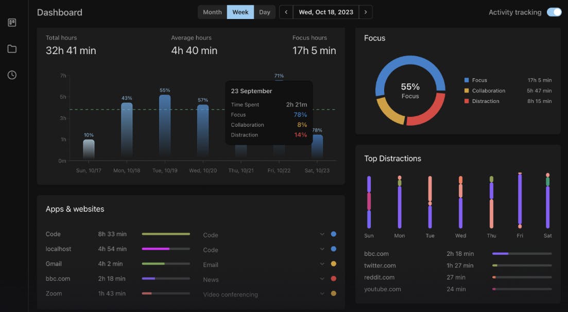This screenshot has width=568, height=312.
Task: Click the blue color dot for localhost row
Action: coord(334,249)
